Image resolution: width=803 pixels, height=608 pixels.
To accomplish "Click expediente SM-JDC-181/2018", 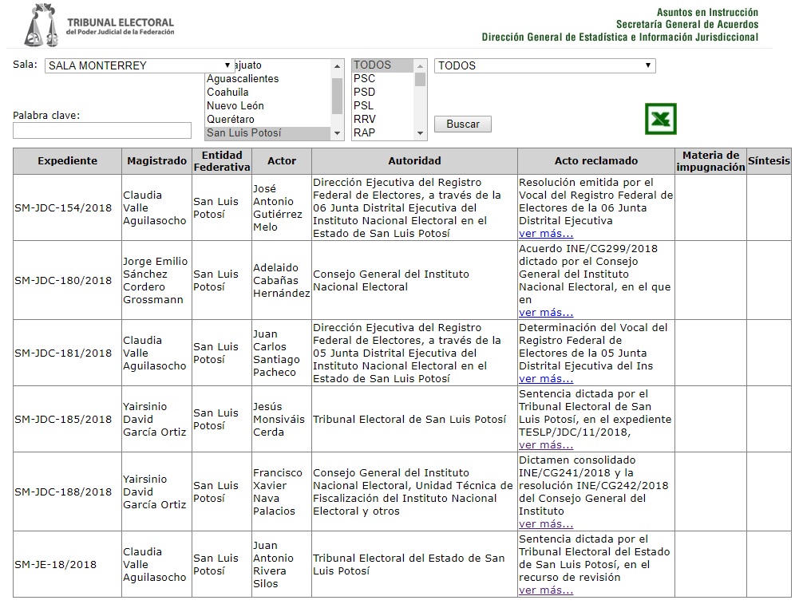I will (63, 353).
